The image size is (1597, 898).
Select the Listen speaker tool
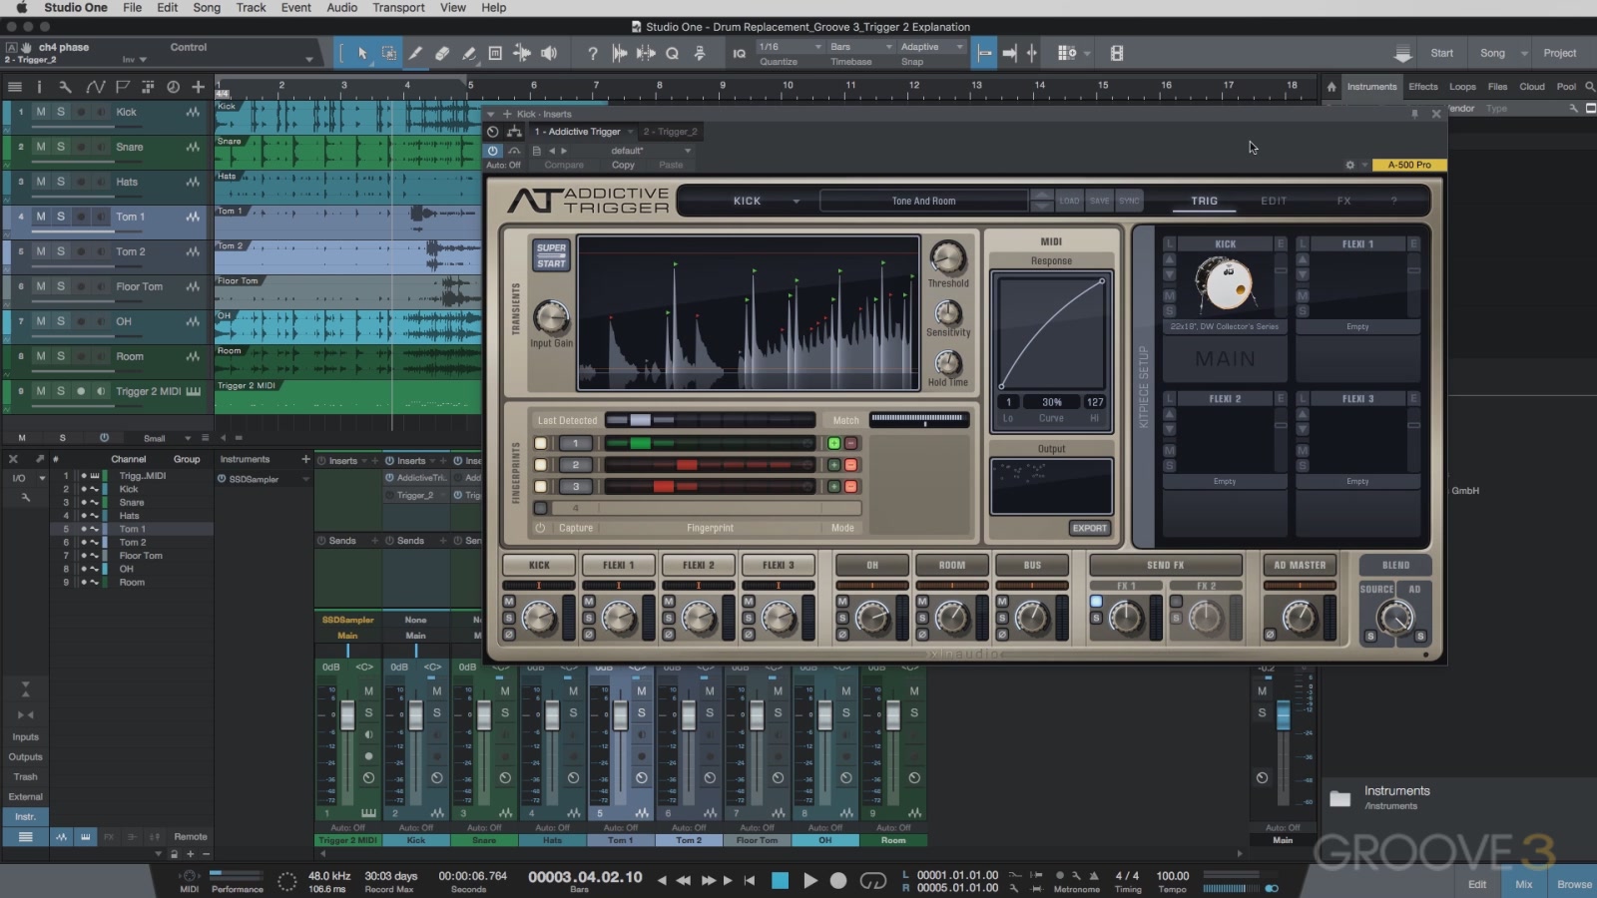point(548,53)
